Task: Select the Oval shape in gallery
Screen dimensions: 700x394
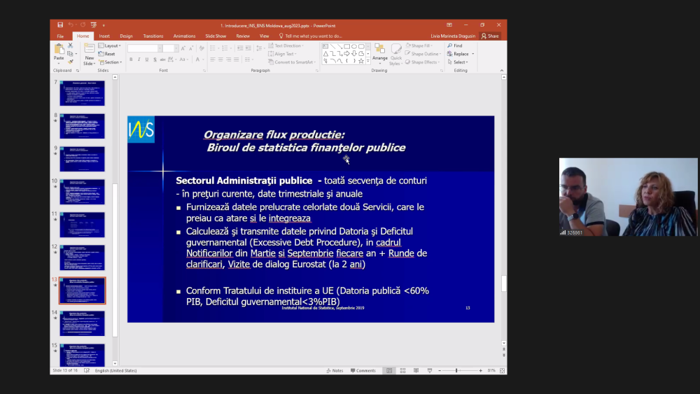Action: (x=354, y=46)
